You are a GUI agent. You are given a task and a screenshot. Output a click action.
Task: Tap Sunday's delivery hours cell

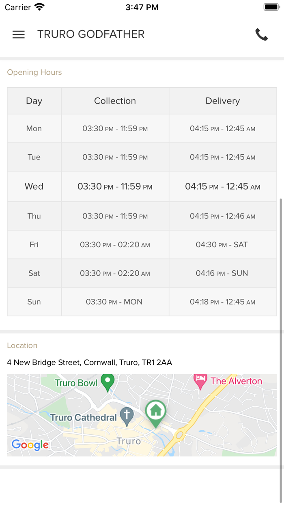(223, 302)
